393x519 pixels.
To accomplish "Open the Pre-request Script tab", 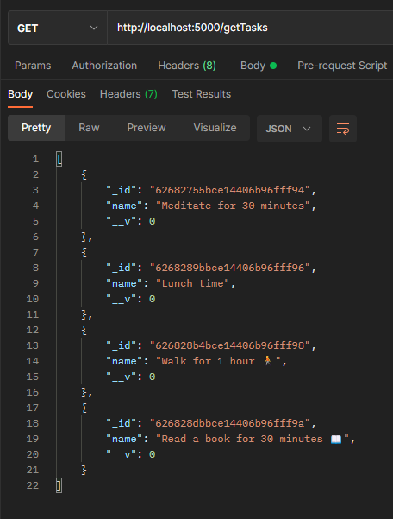I will click(x=342, y=66).
